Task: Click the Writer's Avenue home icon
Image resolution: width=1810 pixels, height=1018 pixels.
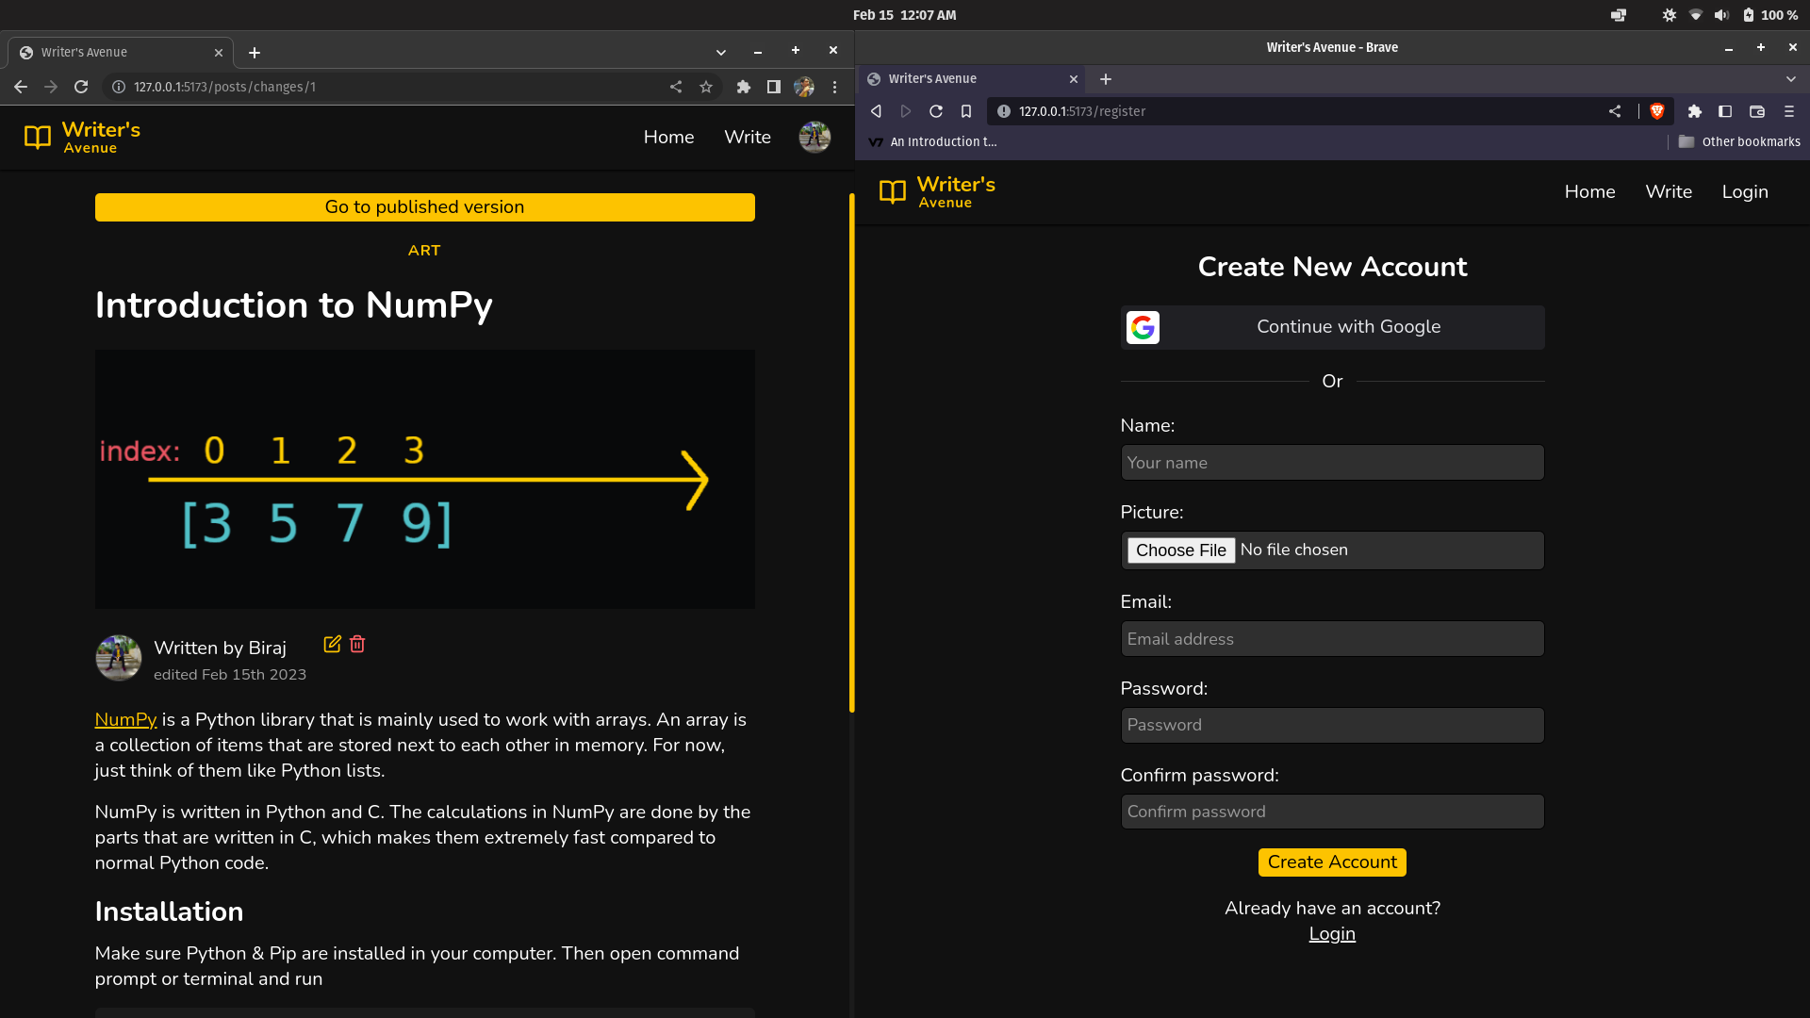Action: tap(36, 137)
